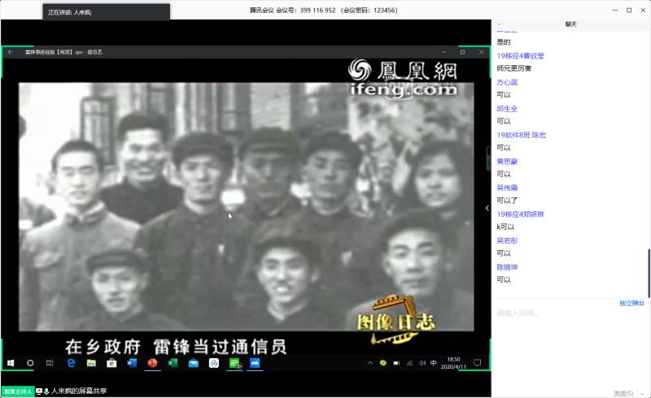This screenshot has width=651, height=398.
Task: Open the Cortana search circle on the taskbar
Action: [30, 363]
